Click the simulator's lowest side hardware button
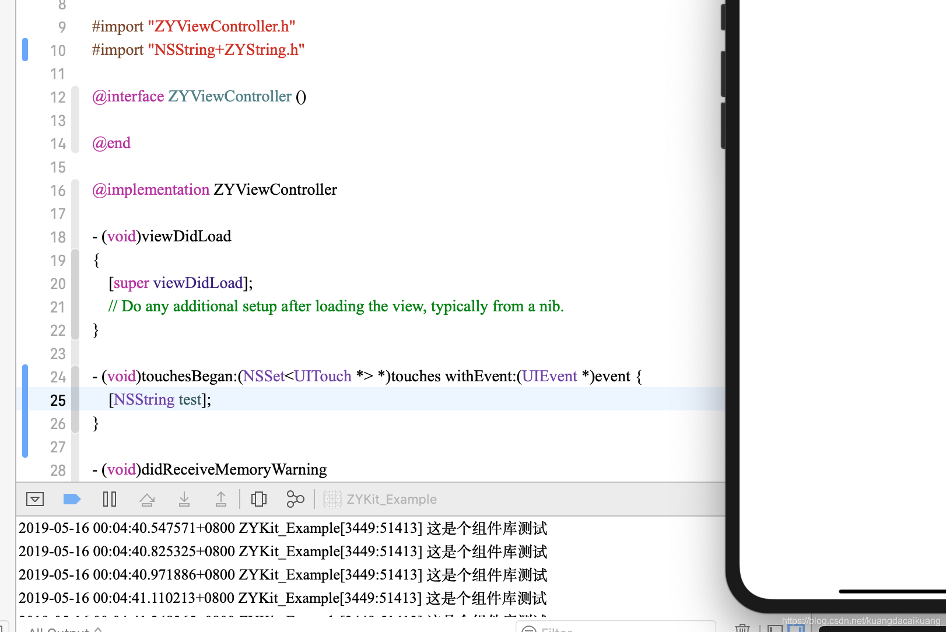 [x=723, y=125]
